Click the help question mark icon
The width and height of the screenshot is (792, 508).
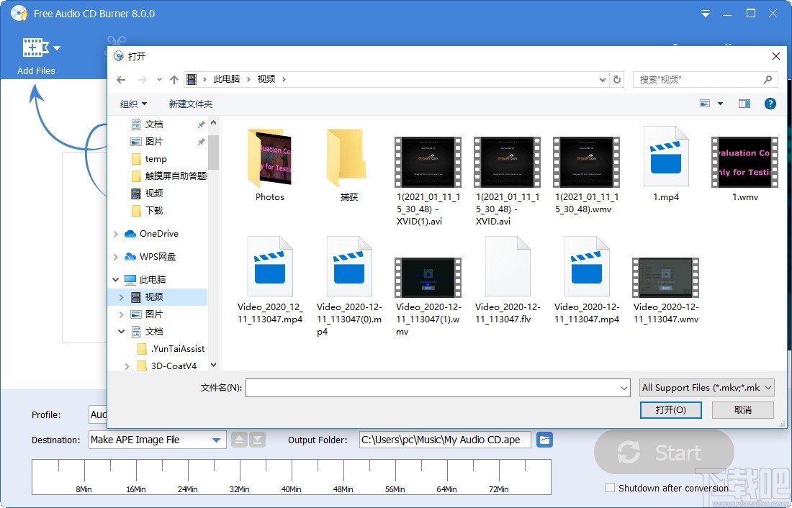pos(770,103)
